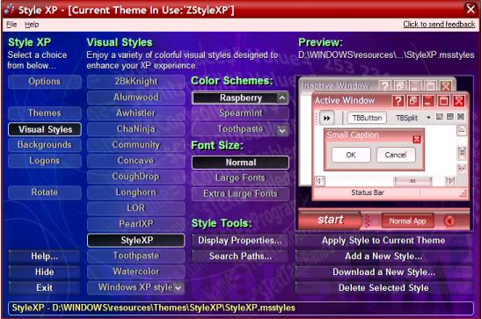Switch to the Logons section
This screenshot has height=319, width=482.
click(x=45, y=161)
